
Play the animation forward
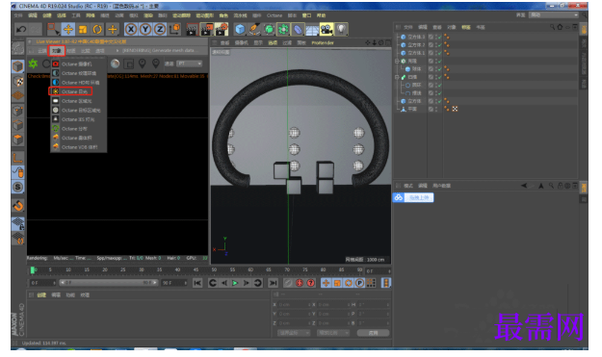click(235, 283)
